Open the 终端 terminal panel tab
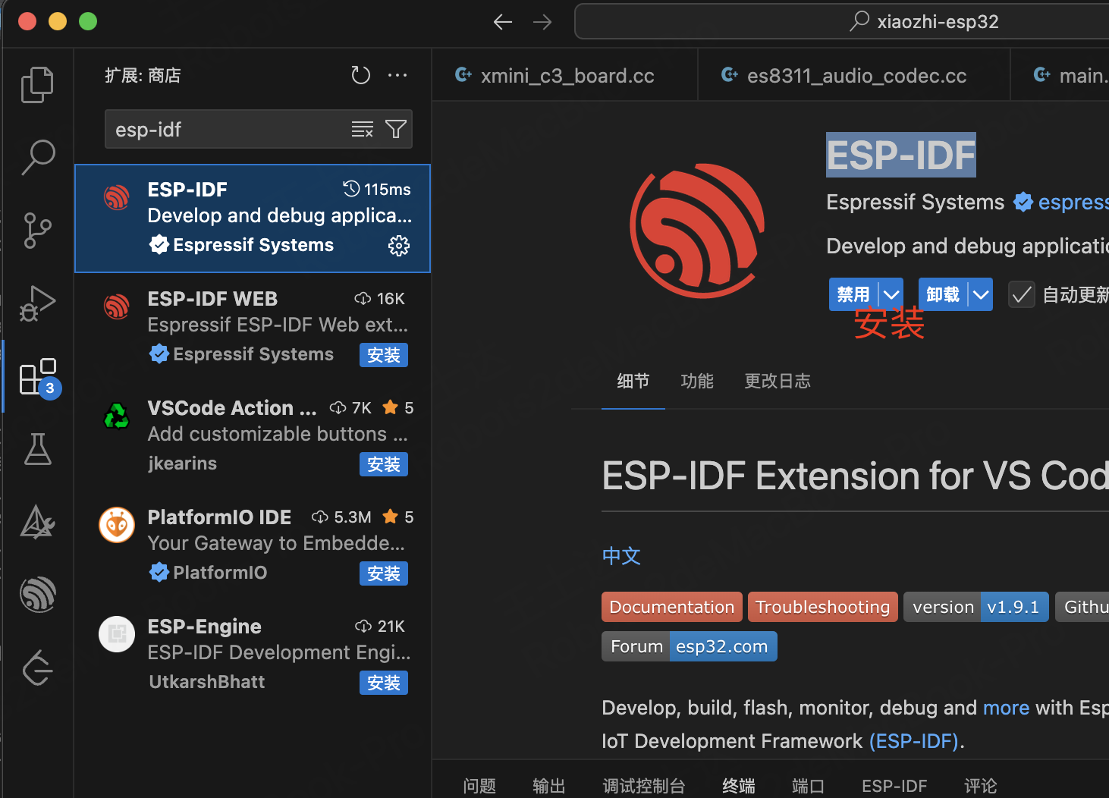Image resolution: width=1109 pixels, height=798 pixels. tap(739, 786)
